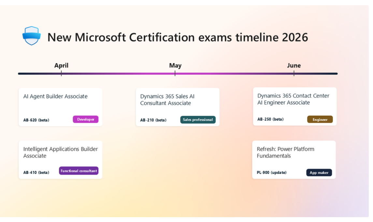Click the AB-210 (beta) exam code
This screenshot has height=222, width=373.
point(153,120)
